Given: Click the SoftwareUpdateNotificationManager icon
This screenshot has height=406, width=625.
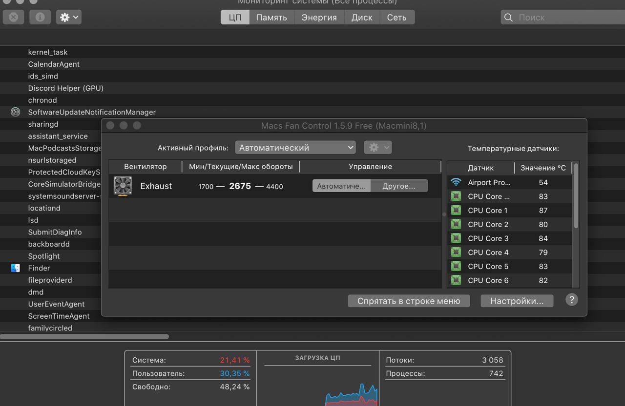Looking at the screenshot, I should [16, 112].
